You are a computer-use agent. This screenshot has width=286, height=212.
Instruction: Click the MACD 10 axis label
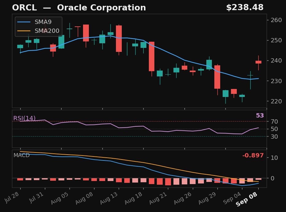tap(274, 158)
